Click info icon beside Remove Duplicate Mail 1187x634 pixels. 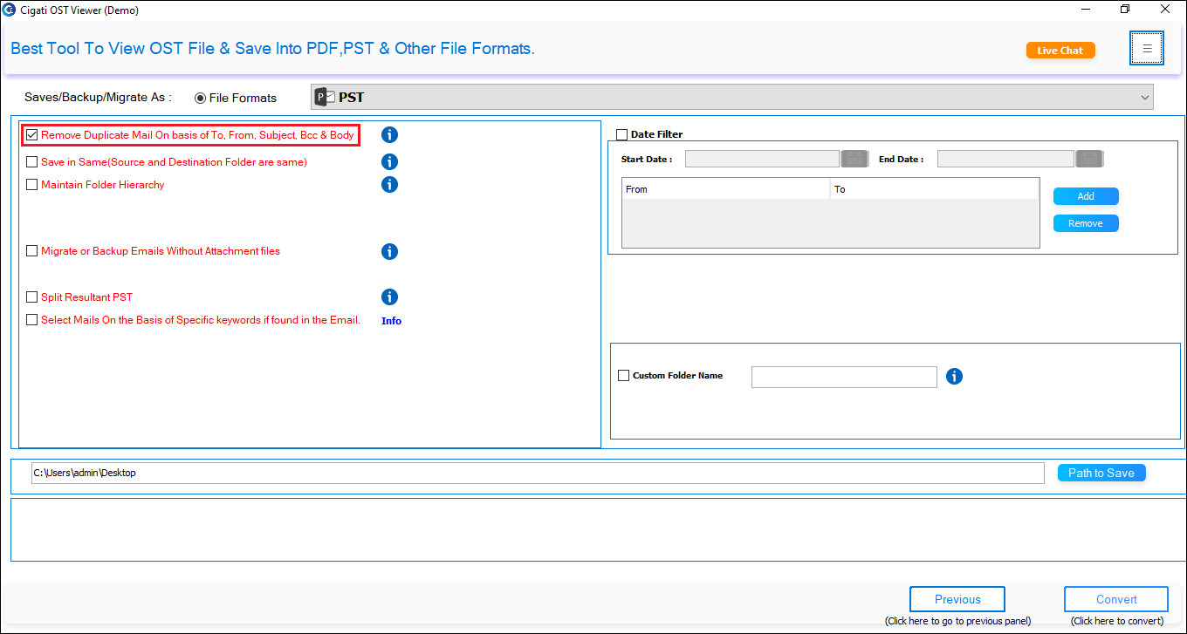tap(390, 134)
